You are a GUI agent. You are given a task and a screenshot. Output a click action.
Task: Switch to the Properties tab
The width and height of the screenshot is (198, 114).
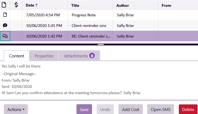click(44, 56)
